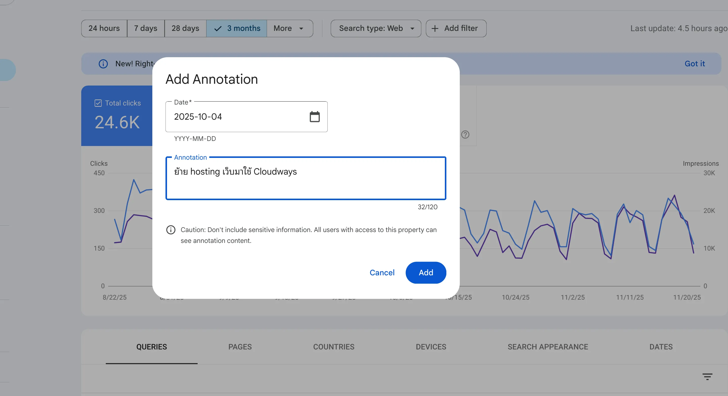Screen dimensions: 728x396
Task: Click the help question mark beside the chart
Action: pyautogui.click(x=466, y=135)
